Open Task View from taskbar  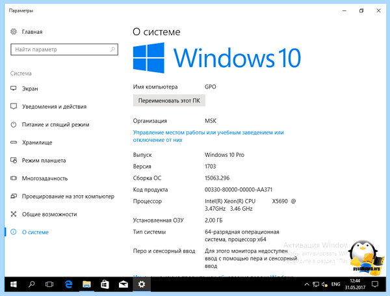coord(49,284)
